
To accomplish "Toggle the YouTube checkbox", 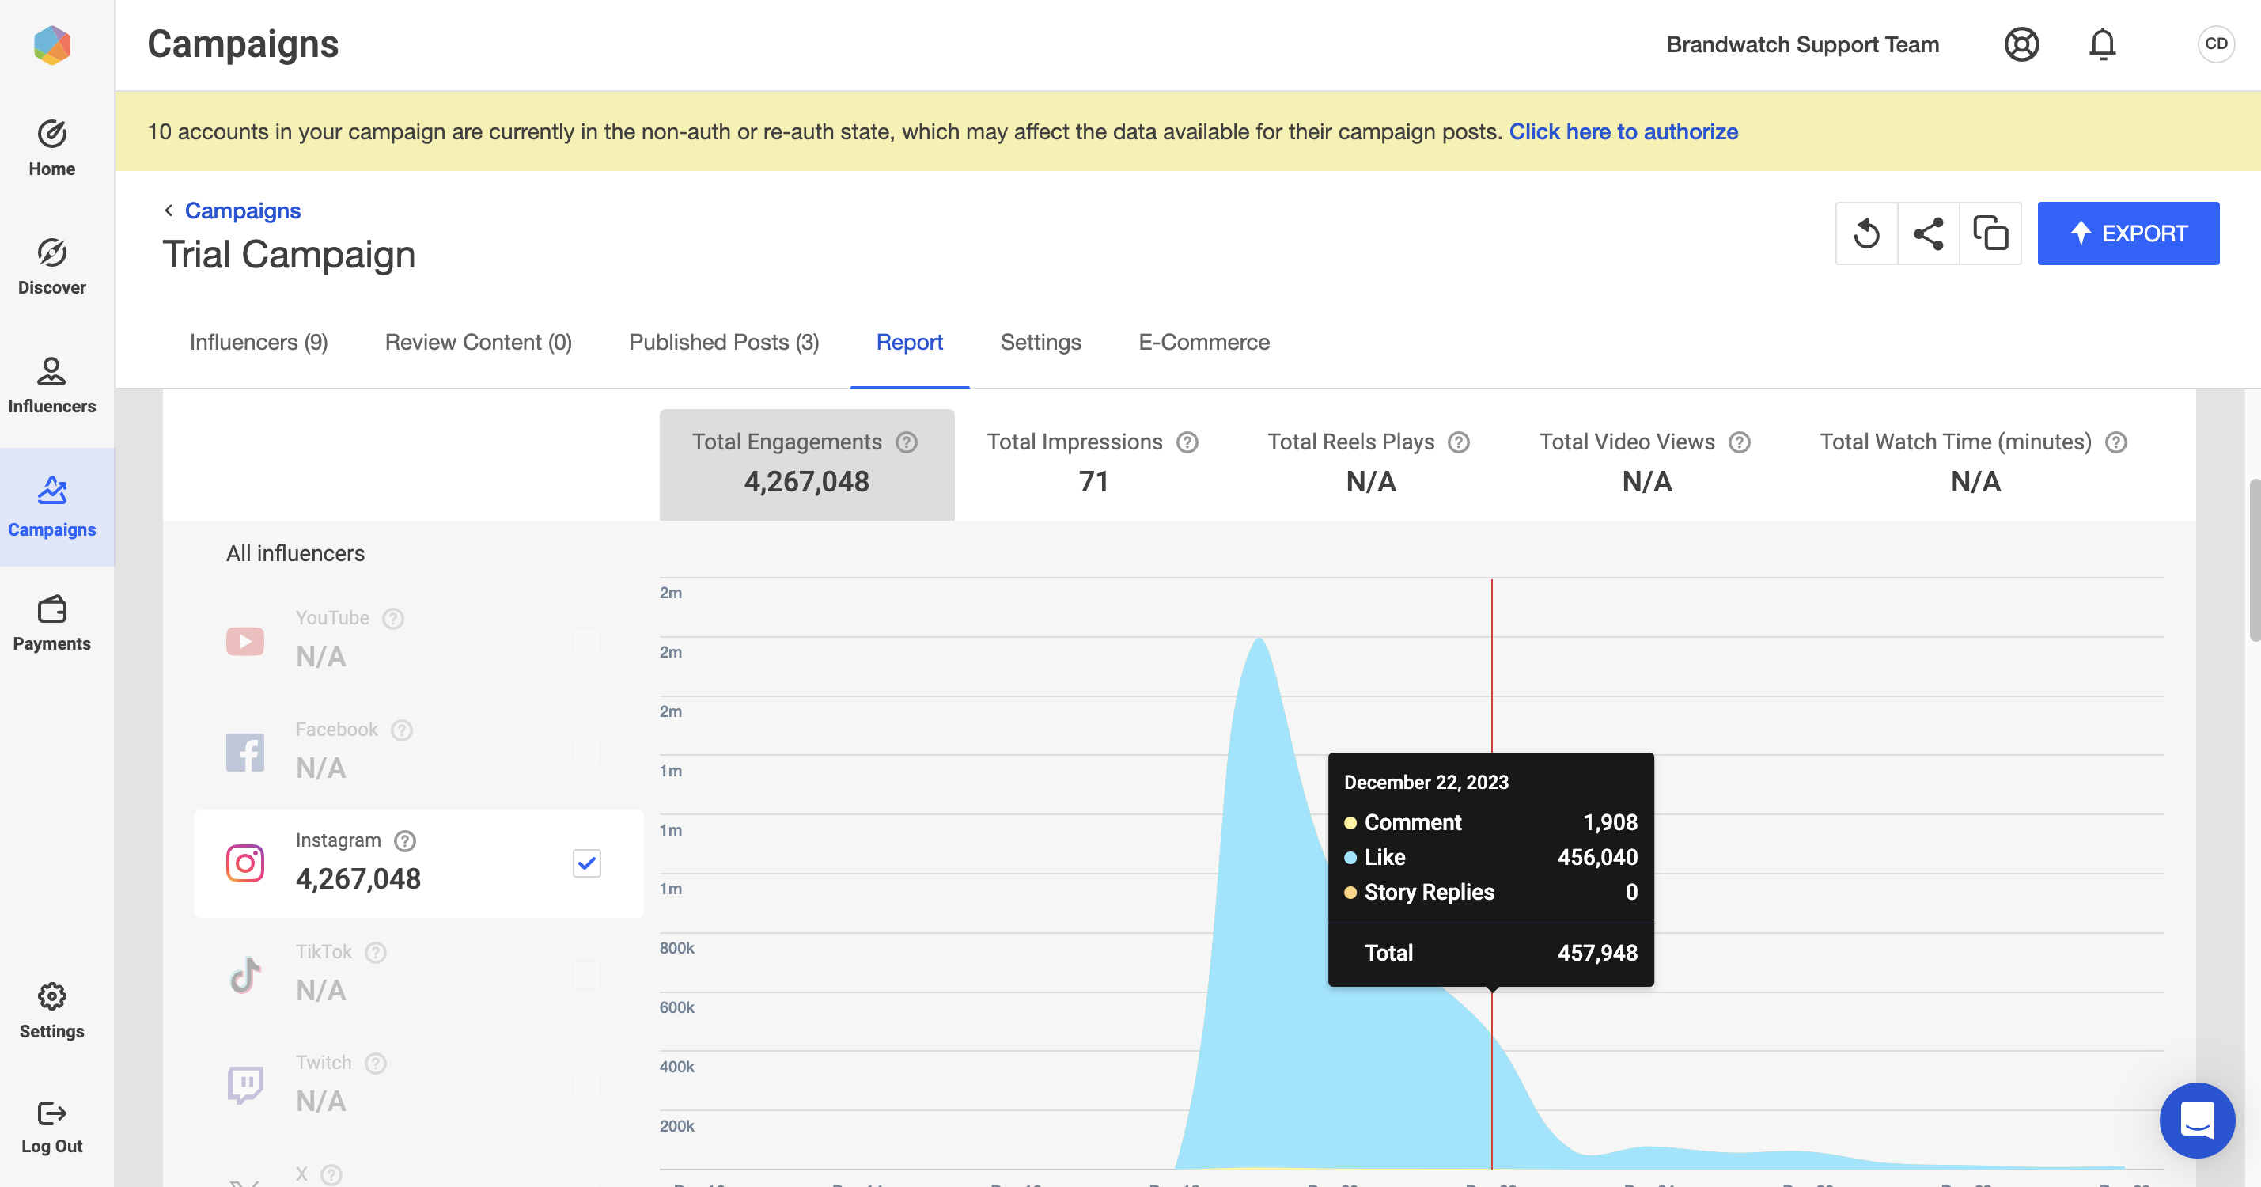I will [x=586, y=641].
